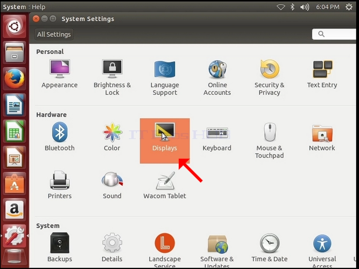Open Mouse & Touchpad settings
The height and width of the screenshot is (269, 359).
270,140
